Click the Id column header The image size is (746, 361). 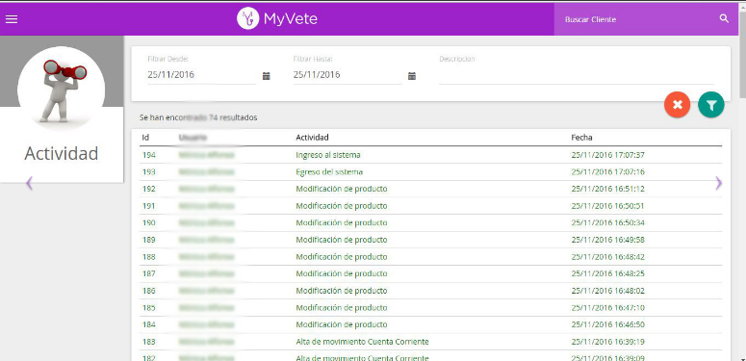pyautogui.click(x=145, y=138)
